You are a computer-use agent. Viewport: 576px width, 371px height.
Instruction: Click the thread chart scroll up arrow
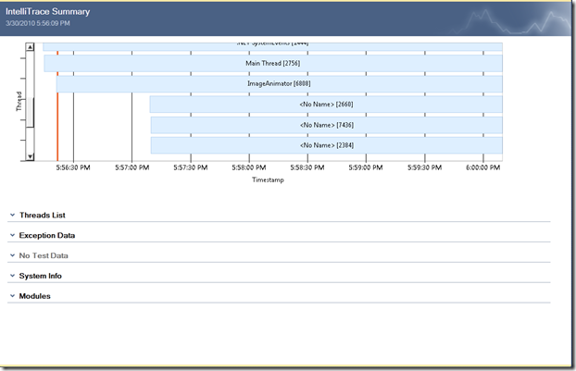tap(31, 46)
